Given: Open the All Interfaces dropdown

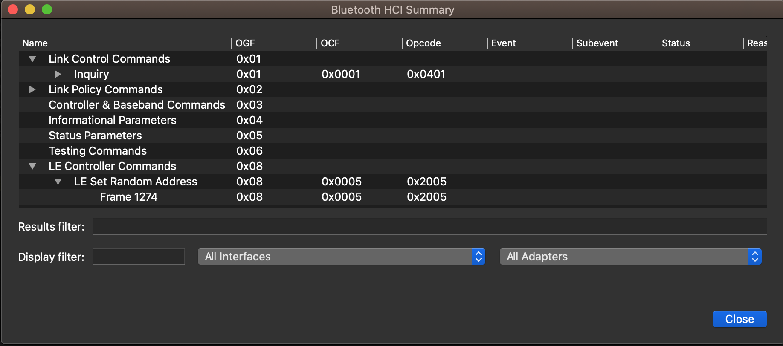Looking at the screenshot, I should coord(341,257).
